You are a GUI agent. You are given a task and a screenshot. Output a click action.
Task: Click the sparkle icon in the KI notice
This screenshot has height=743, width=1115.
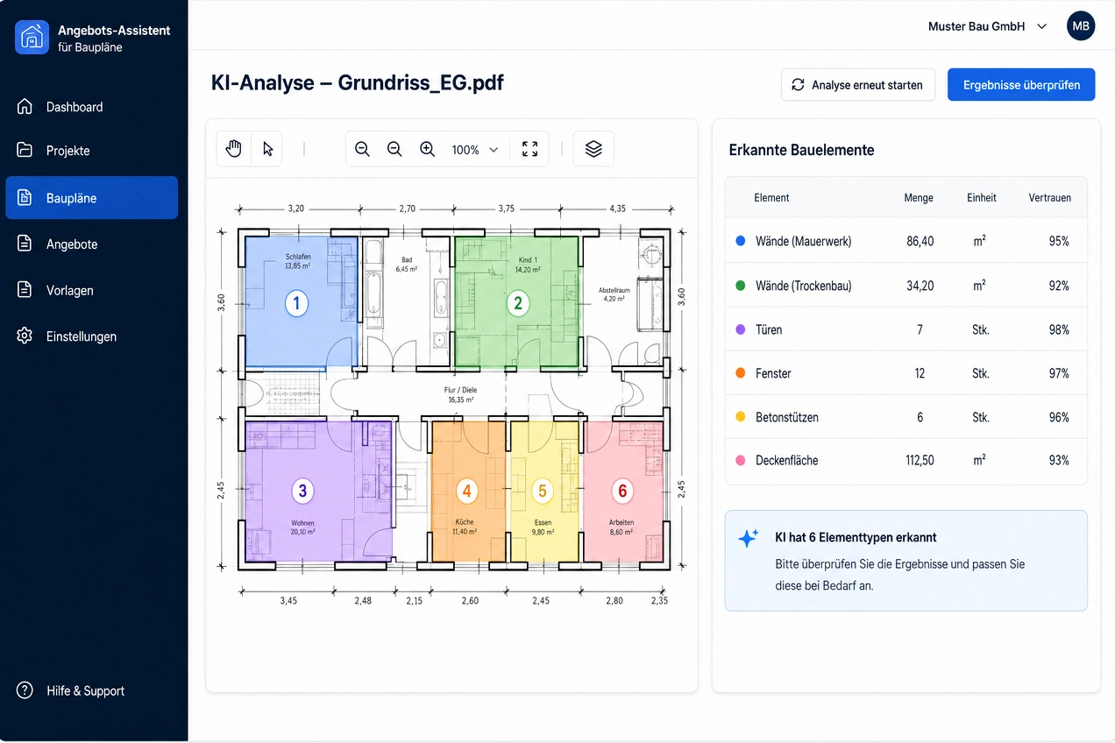(748, 538)
